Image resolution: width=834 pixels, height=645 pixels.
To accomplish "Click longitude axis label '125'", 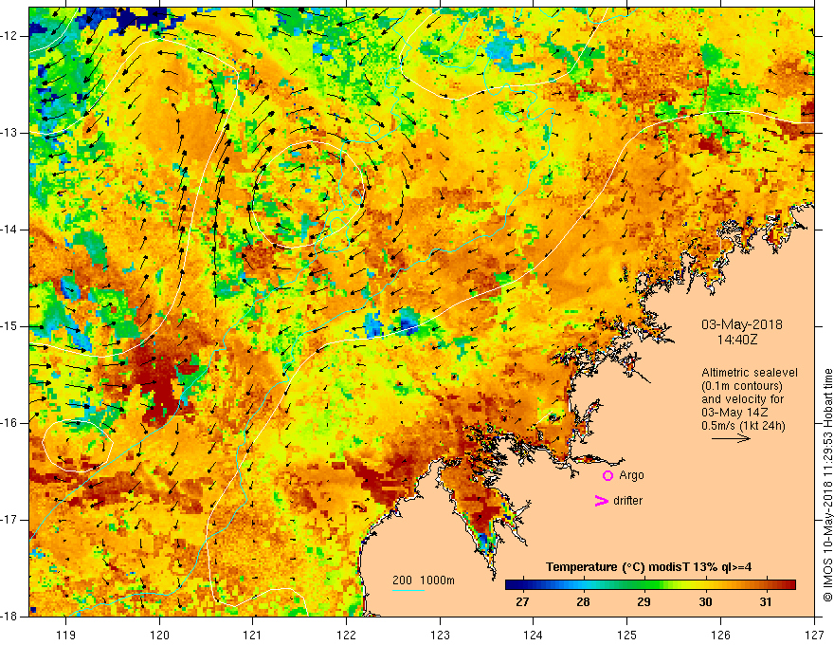I will pyautogui.click(x=627, y=635).
